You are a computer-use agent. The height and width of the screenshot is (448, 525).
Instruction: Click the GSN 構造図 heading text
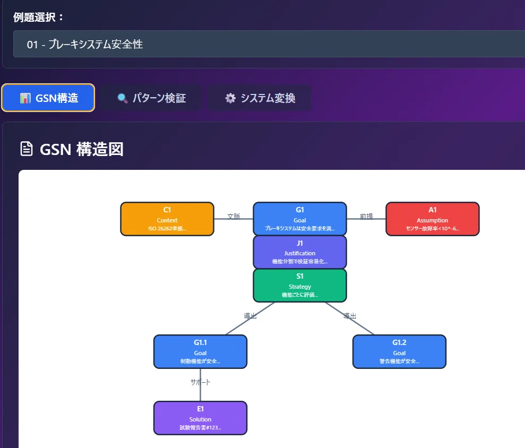[x=82, y=149]
